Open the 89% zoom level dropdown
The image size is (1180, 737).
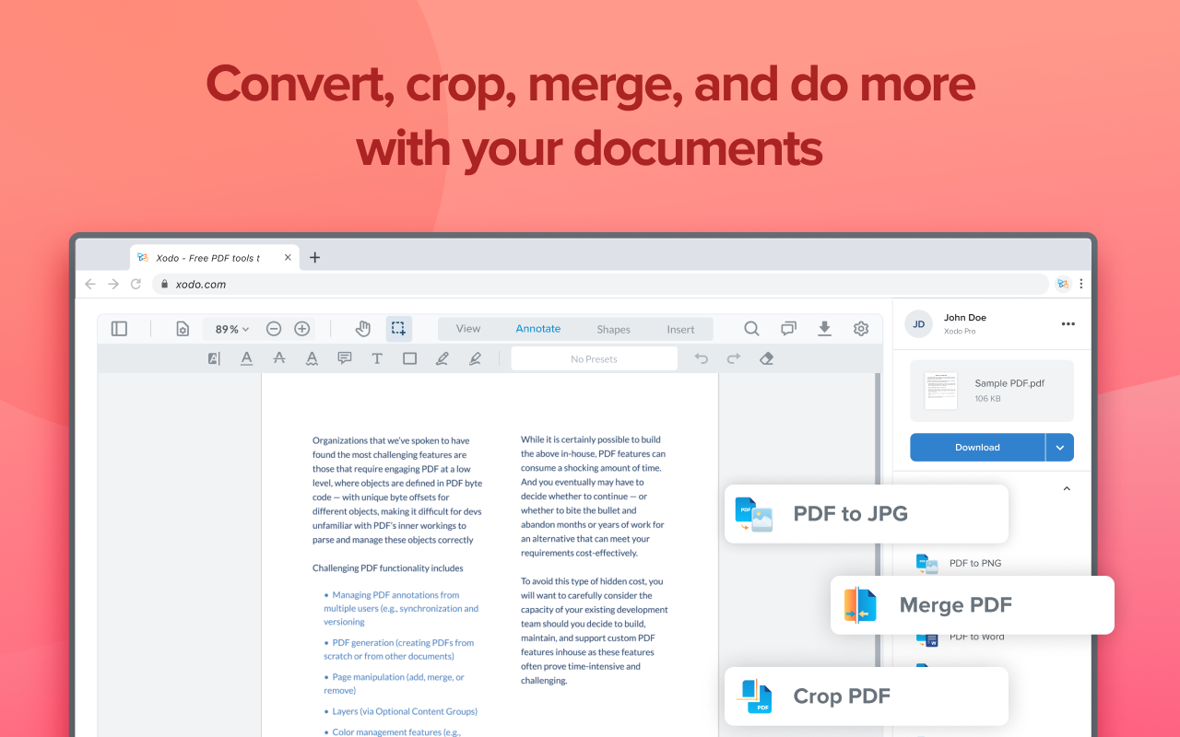coord(231,329)
